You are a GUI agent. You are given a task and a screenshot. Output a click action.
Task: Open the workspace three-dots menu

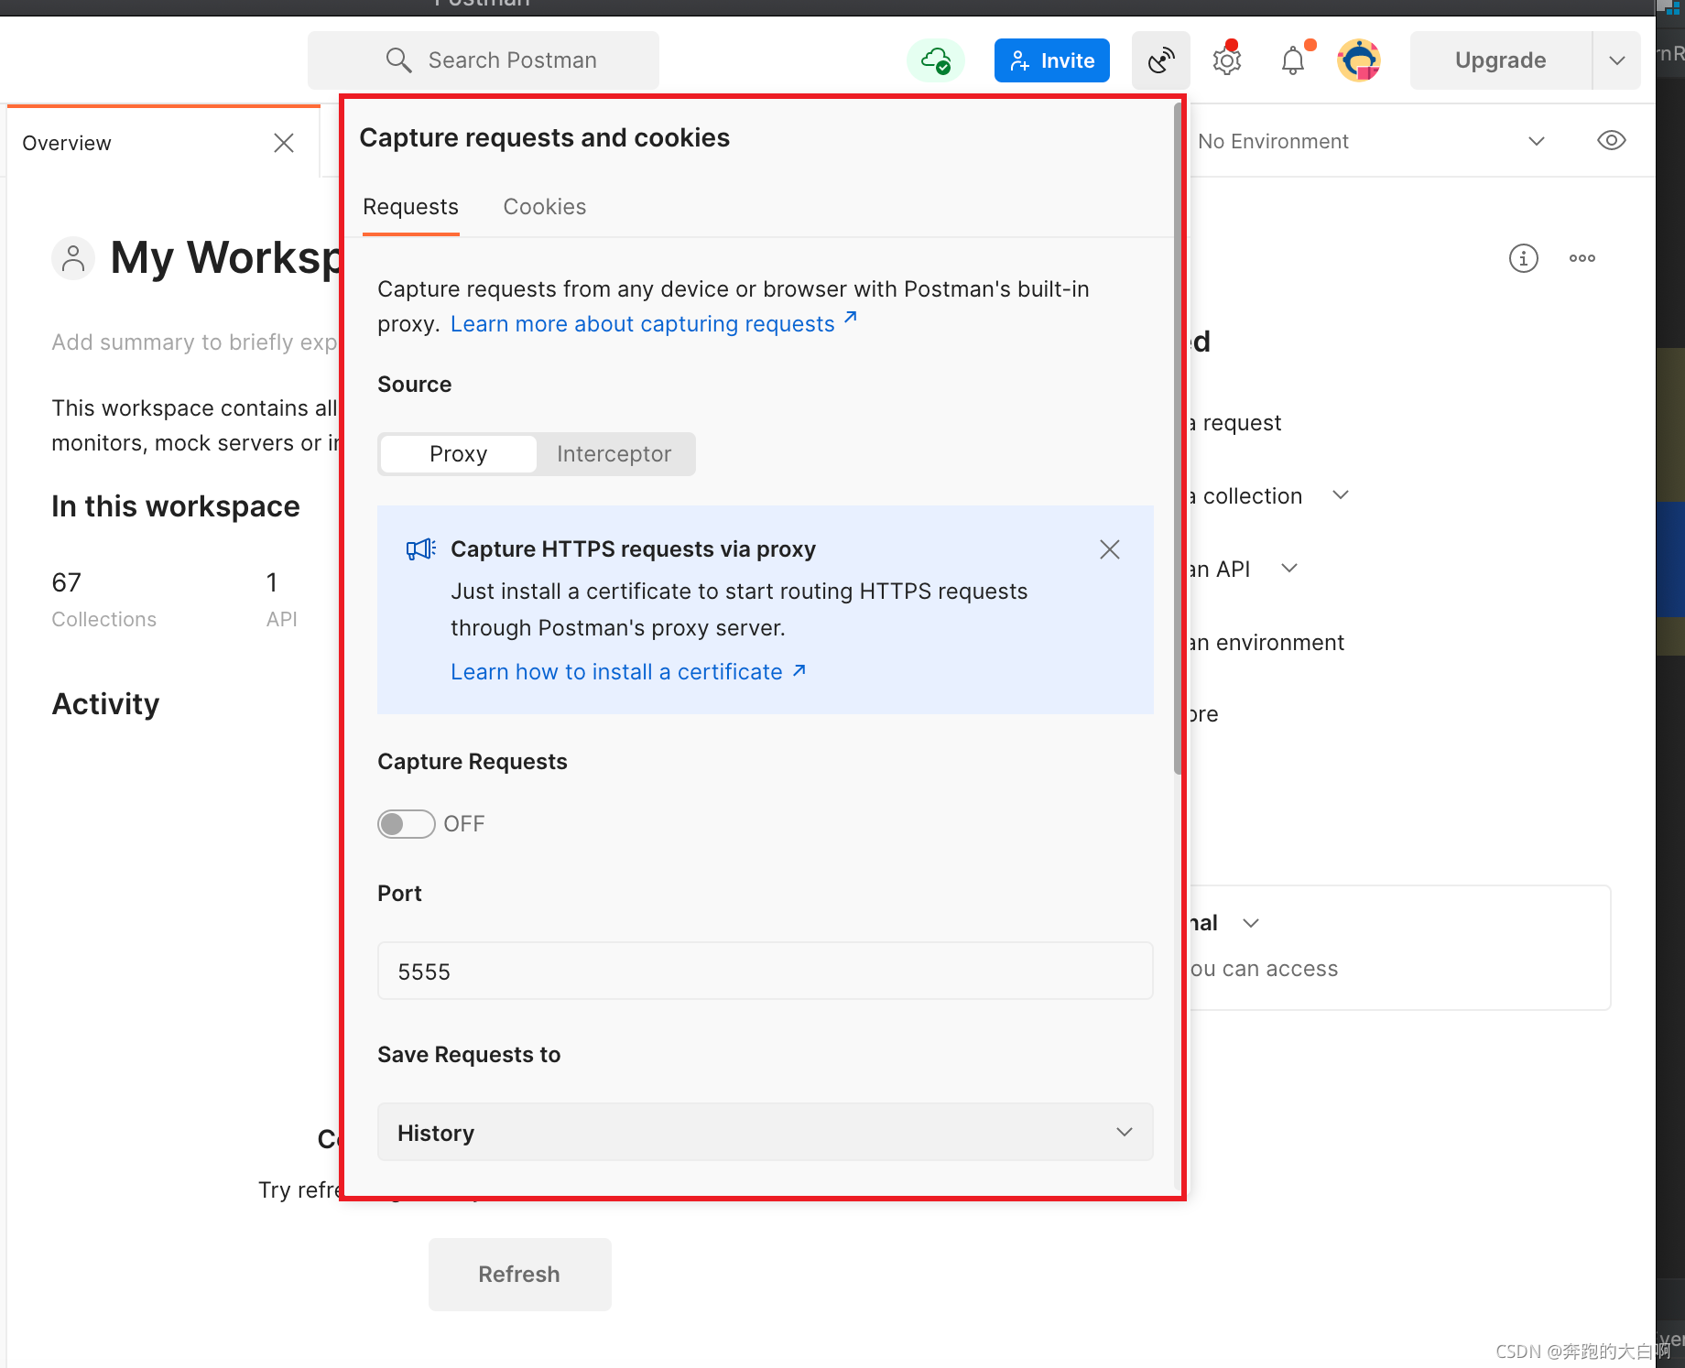tap(1582, 258)
